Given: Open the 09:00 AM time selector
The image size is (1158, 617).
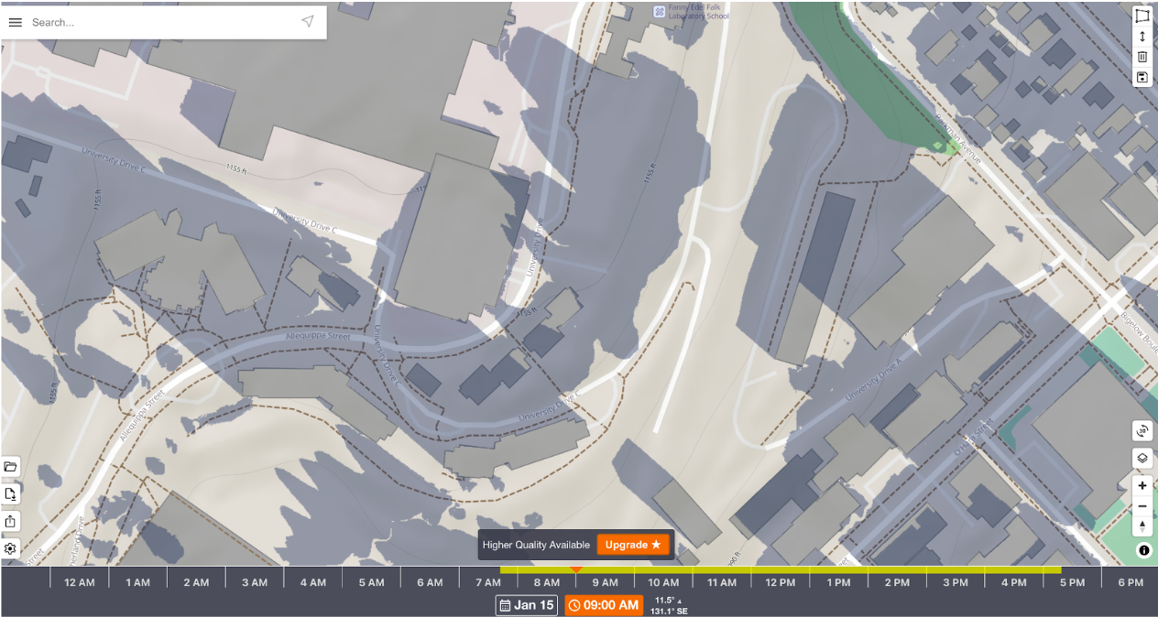Looking at the screenshot, I should tap(604, 605).
